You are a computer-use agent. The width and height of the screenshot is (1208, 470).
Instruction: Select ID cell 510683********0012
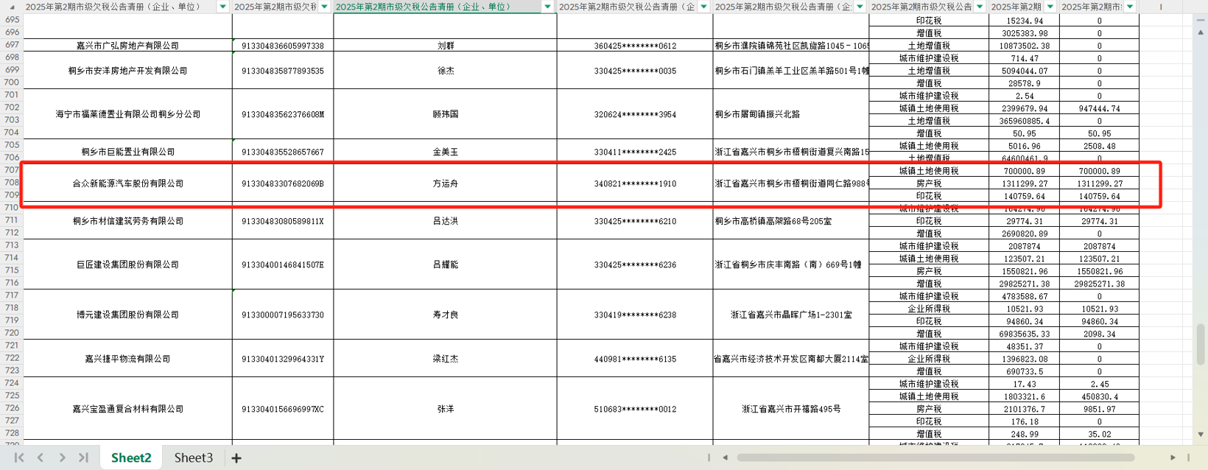click(x=635, y=409)
